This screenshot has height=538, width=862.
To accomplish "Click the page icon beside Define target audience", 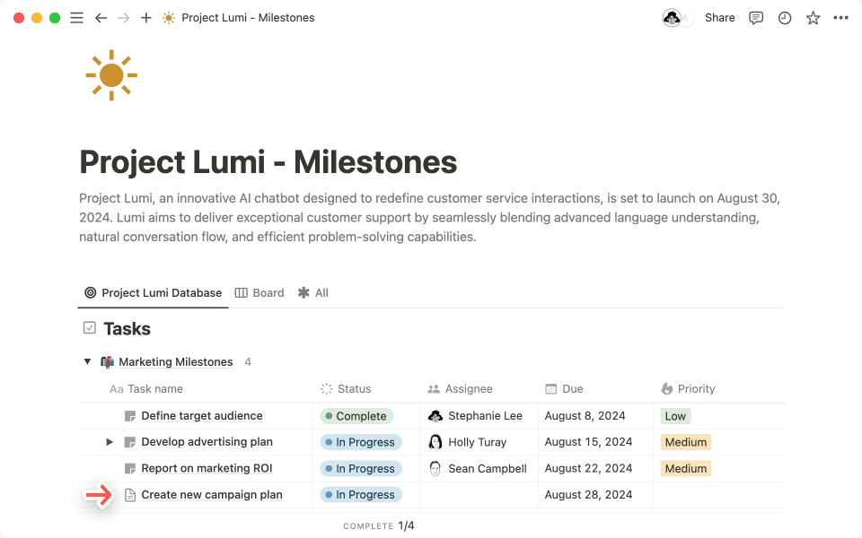I will (128, 416).
